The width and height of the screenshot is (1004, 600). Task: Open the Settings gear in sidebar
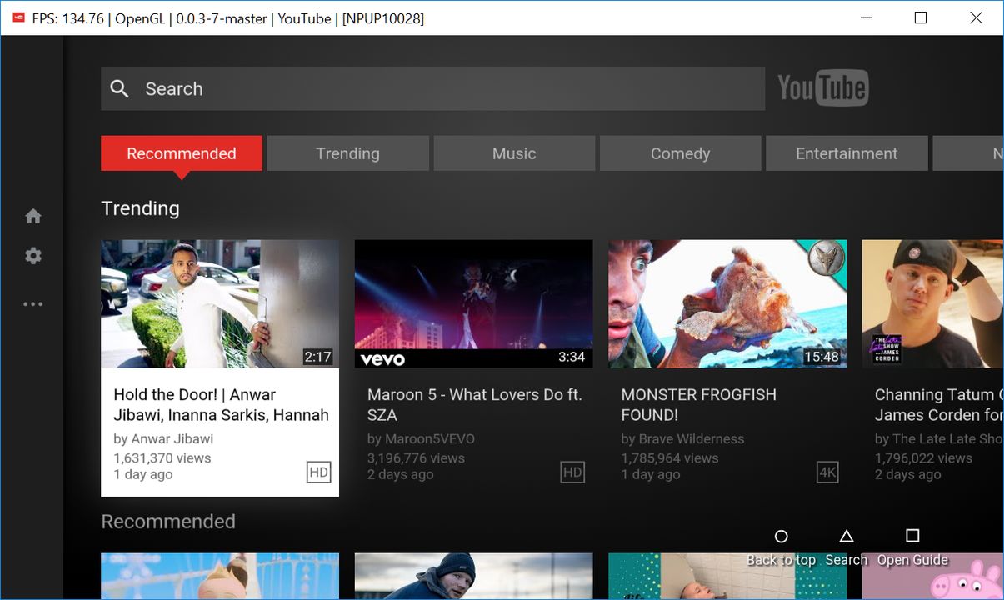click(x=33, y=256)
